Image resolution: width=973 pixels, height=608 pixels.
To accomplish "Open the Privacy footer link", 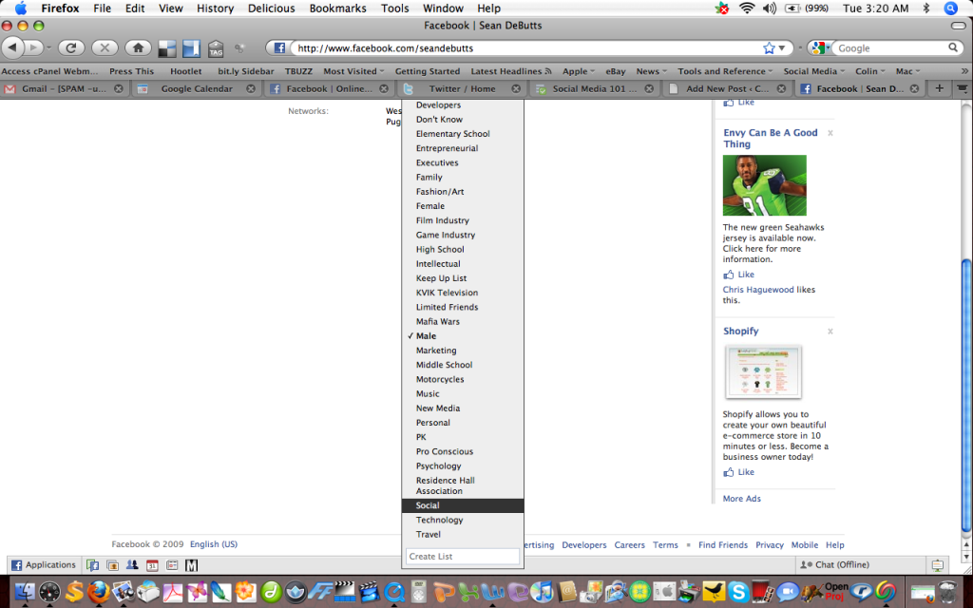I will (770, 544).
